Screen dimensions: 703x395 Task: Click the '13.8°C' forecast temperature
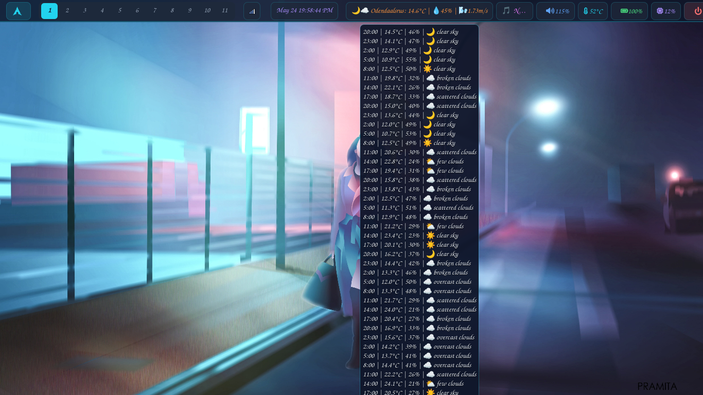coord(393,189)
